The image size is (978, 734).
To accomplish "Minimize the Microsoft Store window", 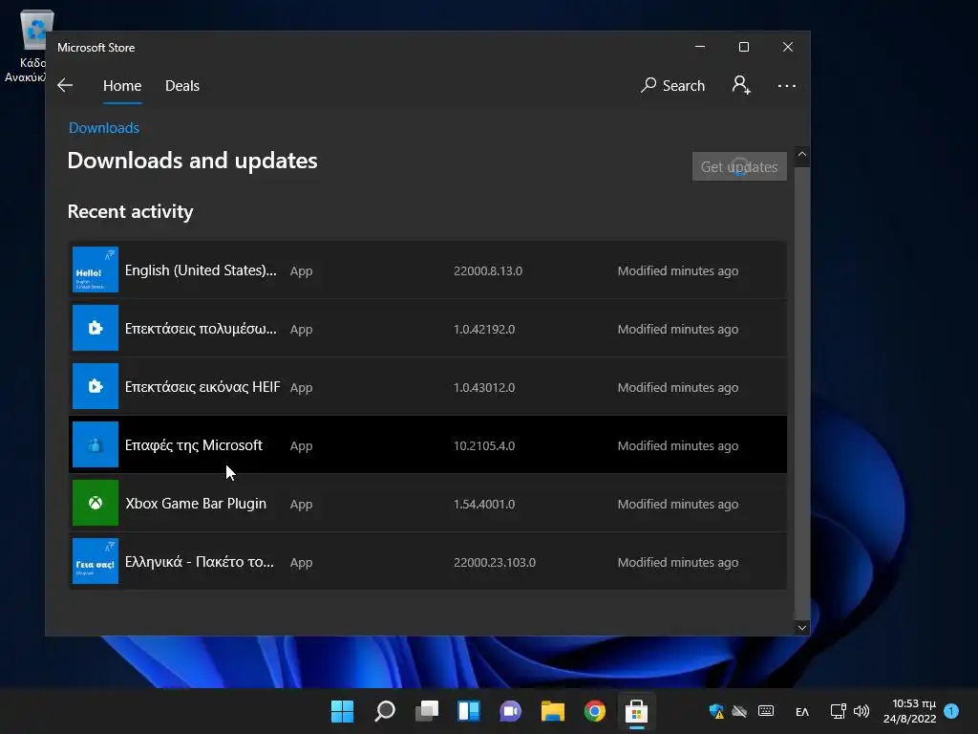I will [700, 47].
